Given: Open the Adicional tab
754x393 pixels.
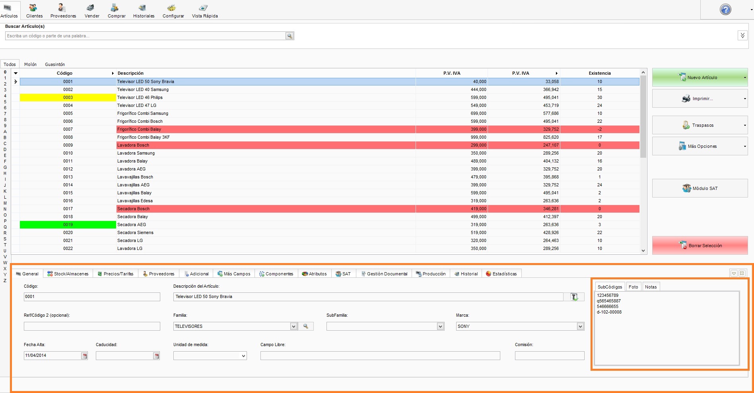Looking at the screenshot, I should click(x=196, y=274).
